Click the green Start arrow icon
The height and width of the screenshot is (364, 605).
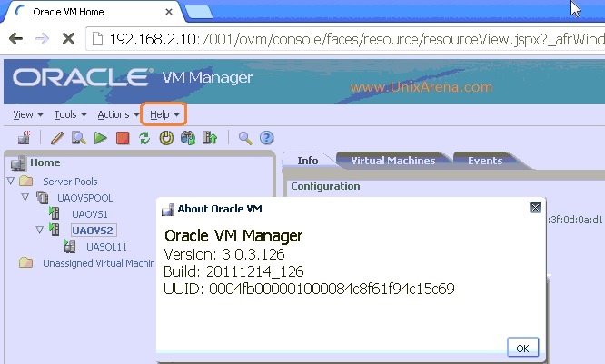(101, 138)
